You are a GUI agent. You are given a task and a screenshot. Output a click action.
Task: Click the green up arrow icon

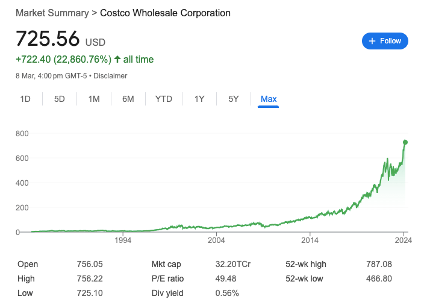coord(117,59)
